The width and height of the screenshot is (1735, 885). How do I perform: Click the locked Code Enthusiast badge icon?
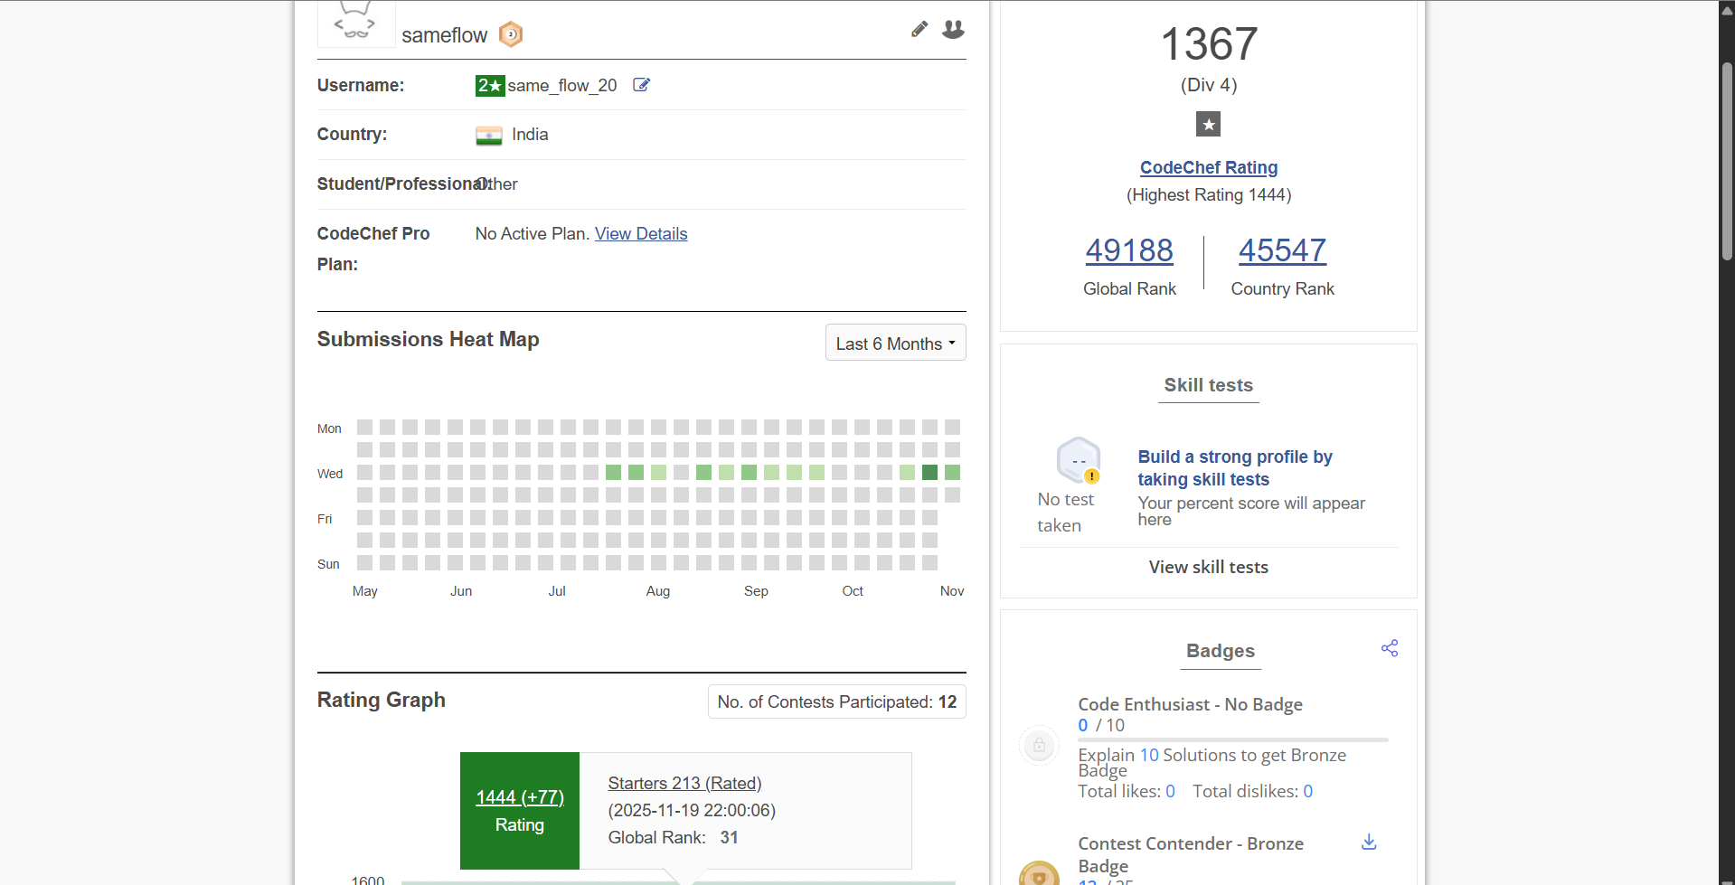click(x=1040, y=746)
